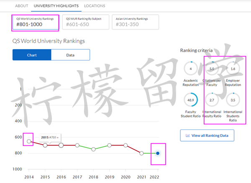This screenshot has width=251, height=183.
Task: Click the 'Ranking criteria' heading
Action: pos(197,51)
